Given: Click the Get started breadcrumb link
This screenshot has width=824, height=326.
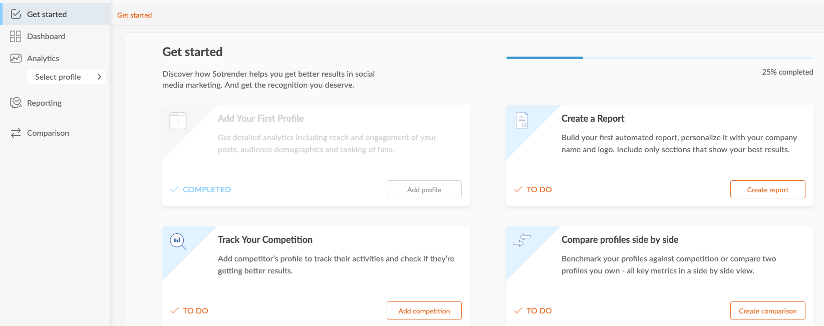Looking at the screenshot, I should point(134,15).
